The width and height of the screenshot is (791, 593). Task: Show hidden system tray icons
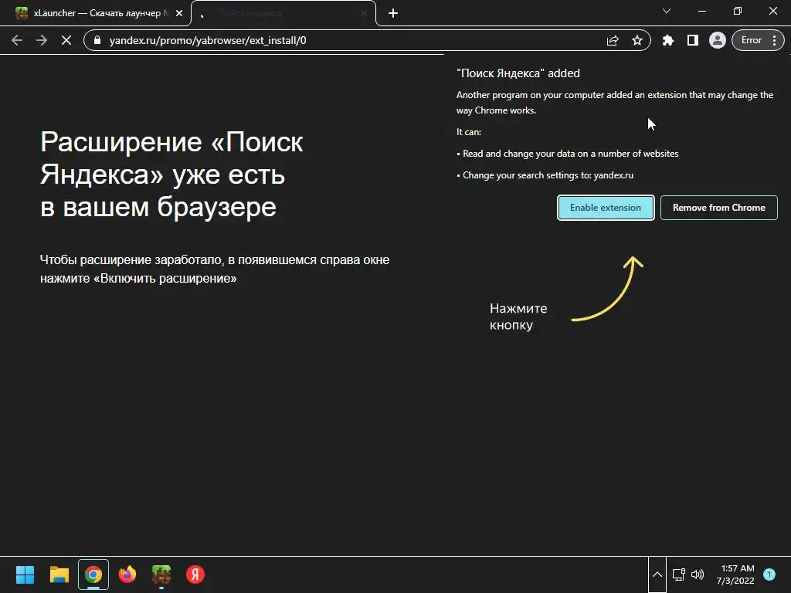657,574
